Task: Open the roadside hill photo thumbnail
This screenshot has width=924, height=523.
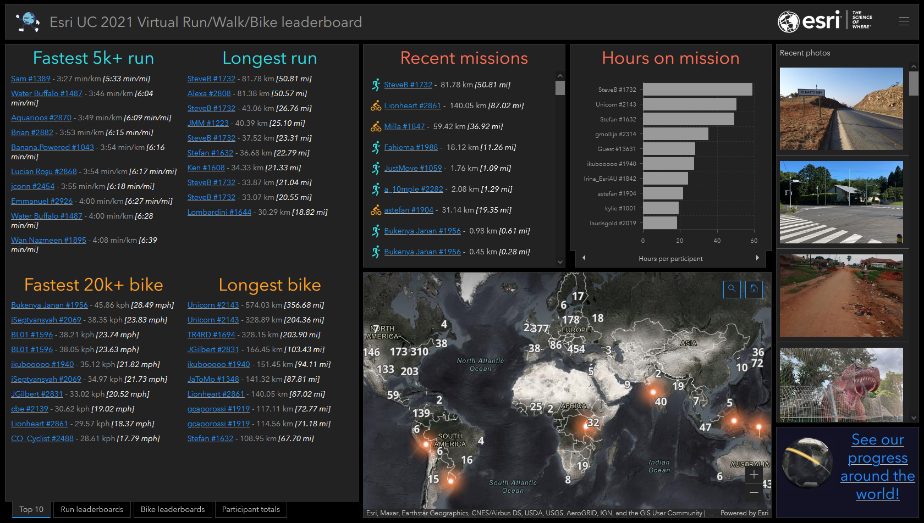Action: (x=842, y=109)
